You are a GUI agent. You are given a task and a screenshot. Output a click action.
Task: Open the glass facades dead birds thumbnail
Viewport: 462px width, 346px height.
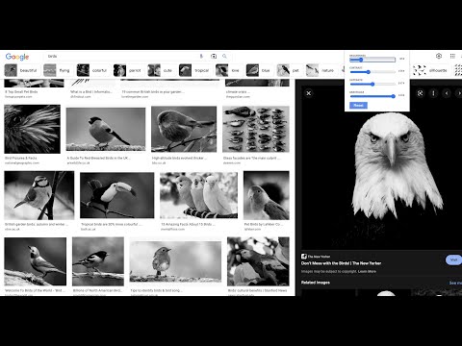256,129
